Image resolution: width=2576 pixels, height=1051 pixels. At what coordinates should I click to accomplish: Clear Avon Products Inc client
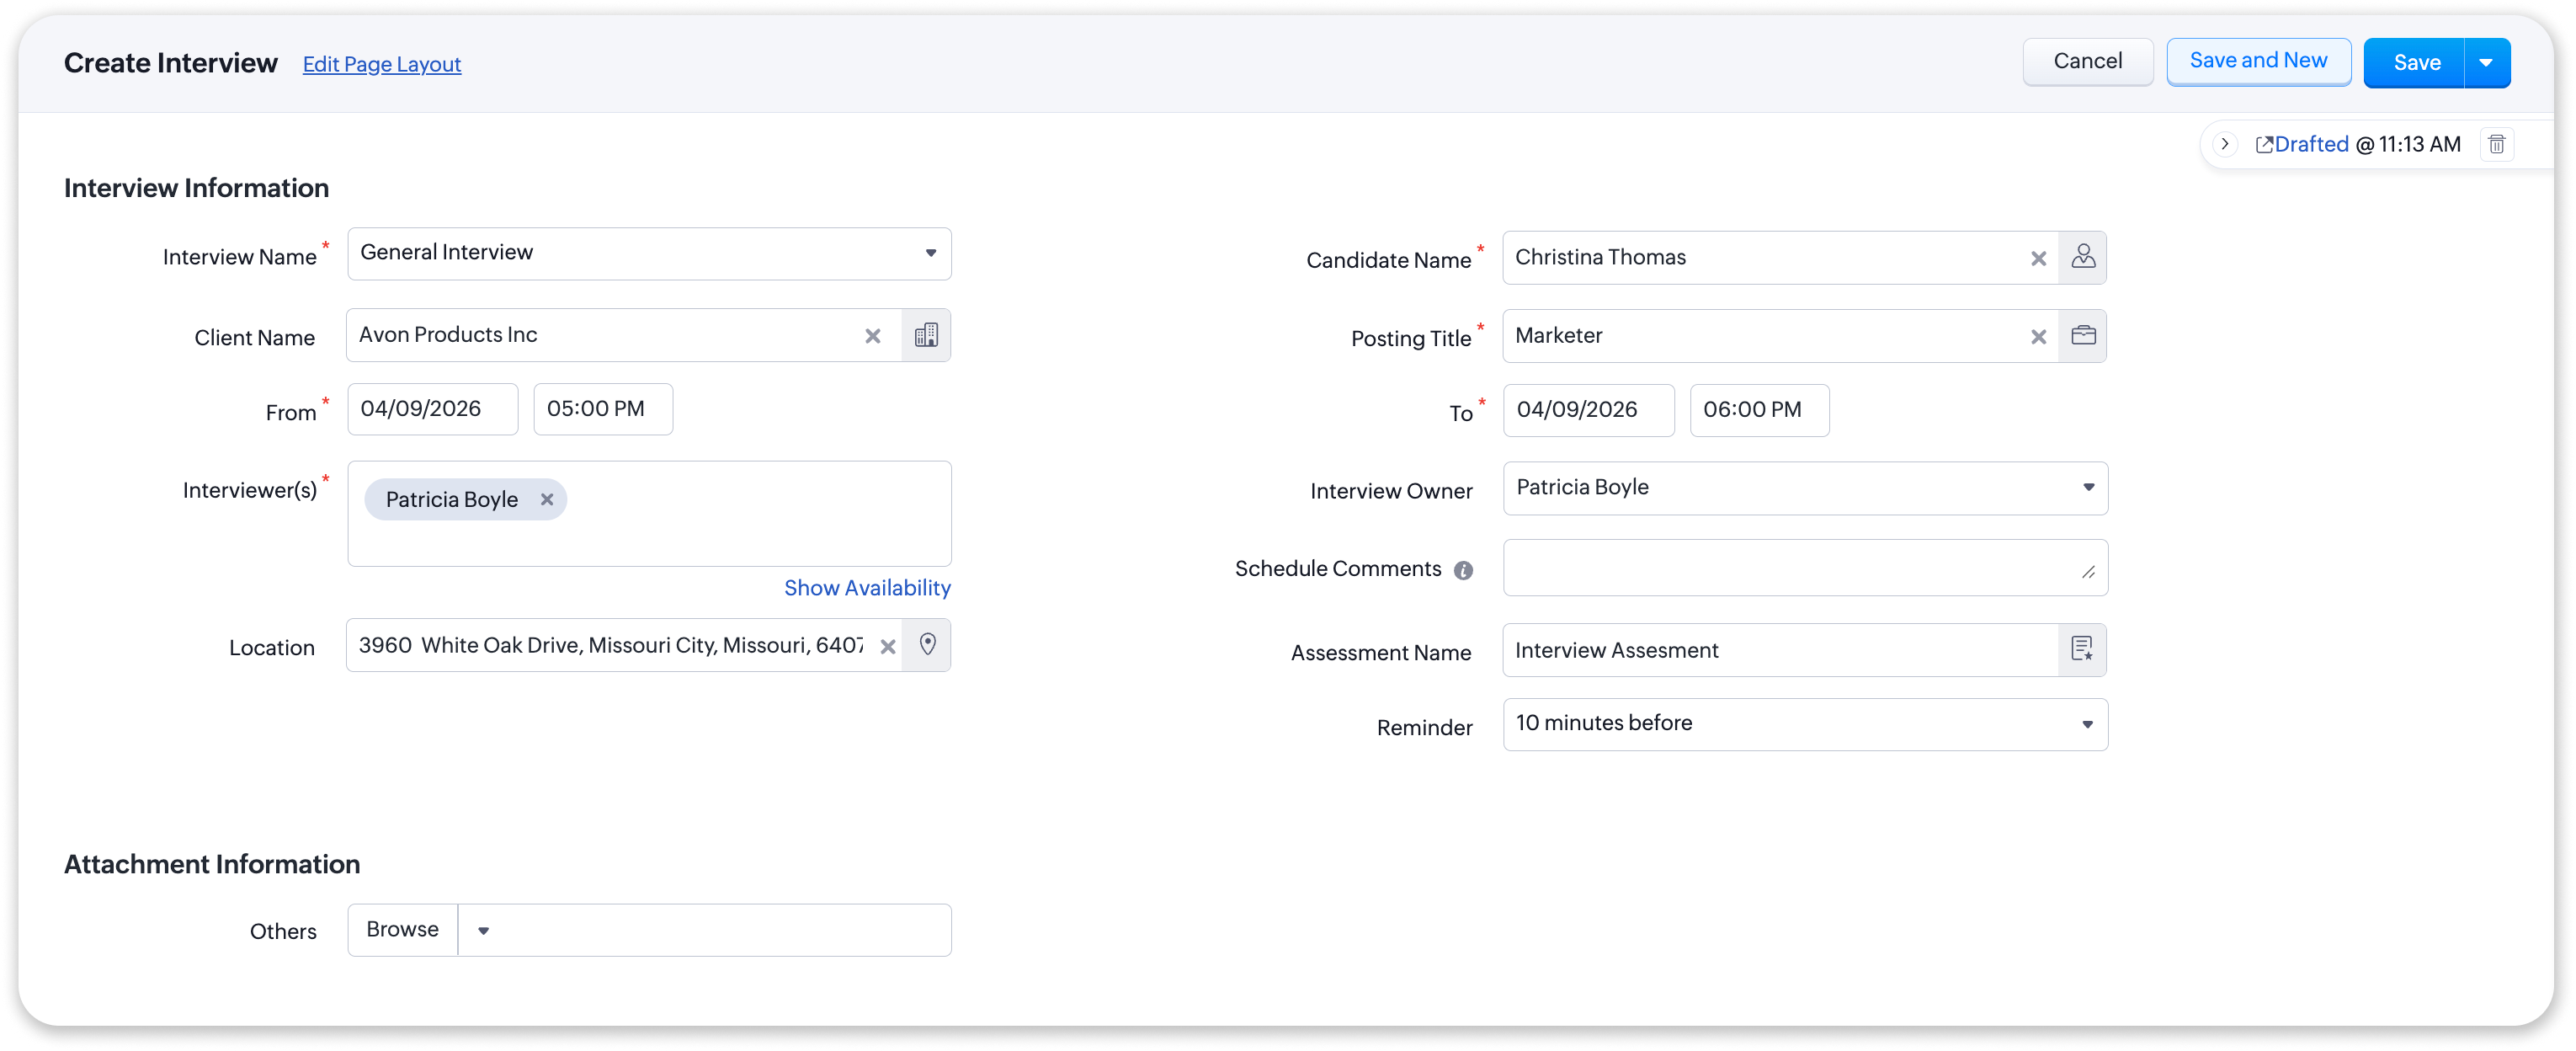(872, 337)
